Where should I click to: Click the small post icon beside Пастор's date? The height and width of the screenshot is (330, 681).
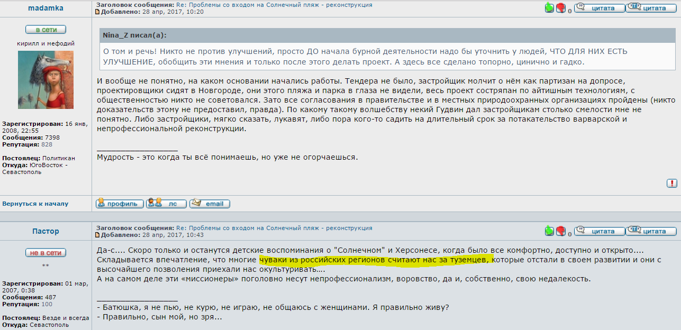click(x=97, y=235)
